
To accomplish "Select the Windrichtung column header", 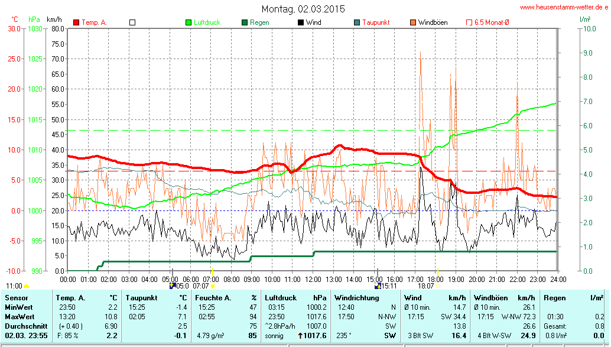I will click(356, 298).
